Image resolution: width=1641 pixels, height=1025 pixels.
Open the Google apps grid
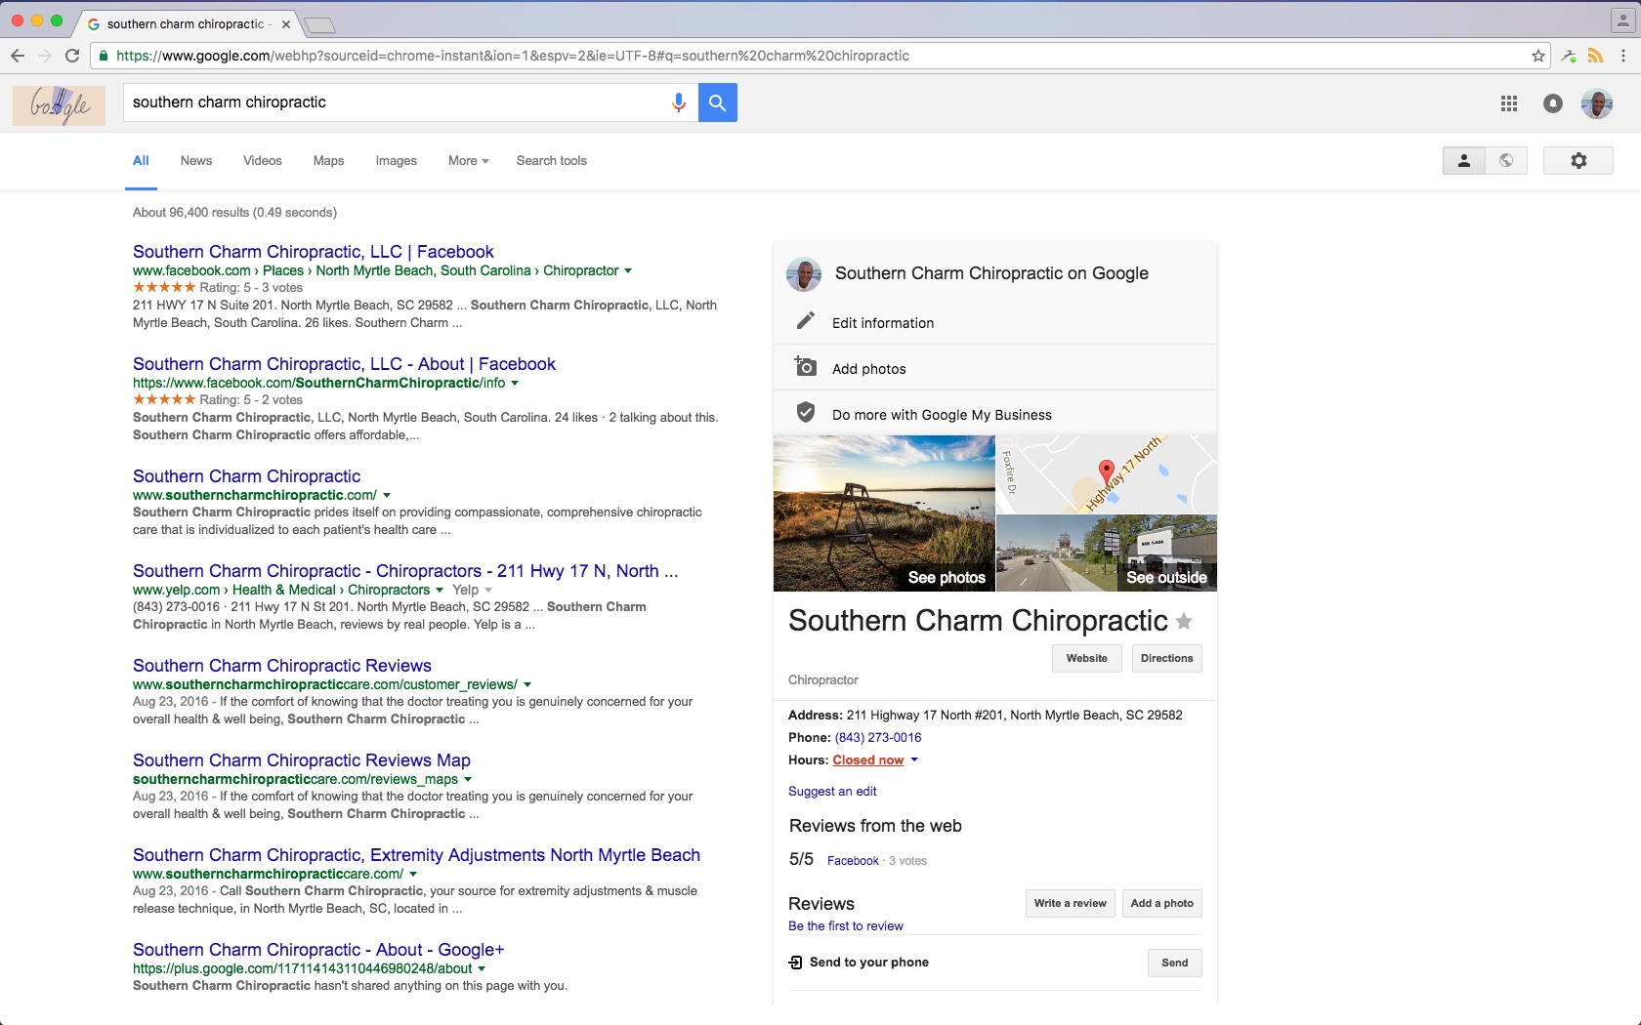[x=1509, y=103]
